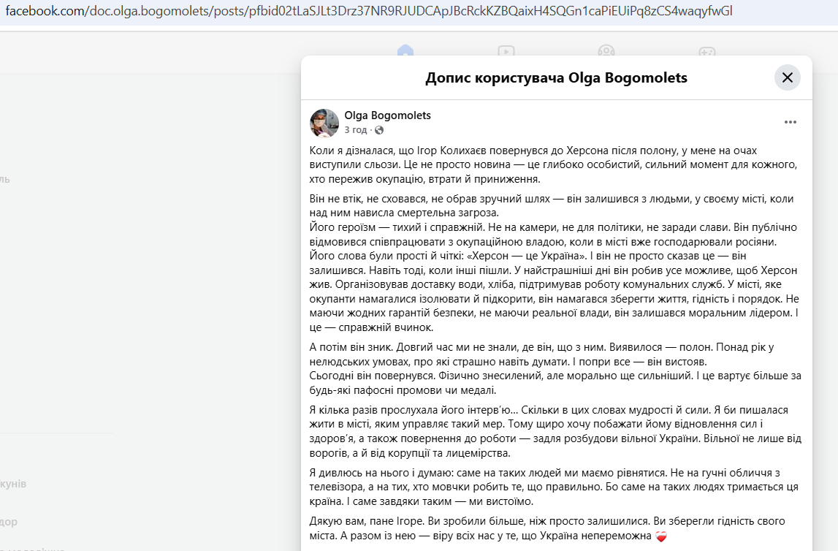Close the Olga Bogomolets post dialog
Image resolution: width=838 pixels, height=551 pixels.
point(788,77)
